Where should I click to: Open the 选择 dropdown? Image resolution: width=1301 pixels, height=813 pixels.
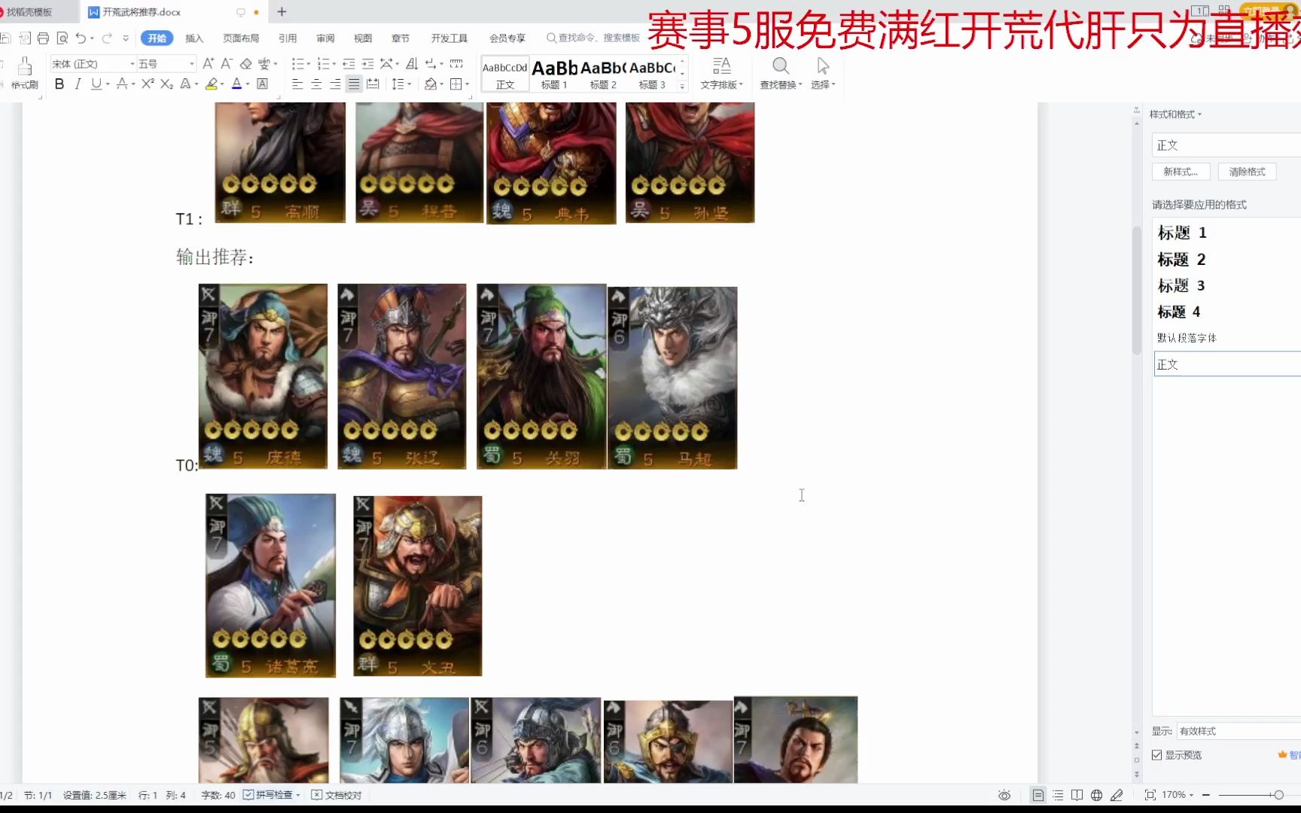coord(823,73)
